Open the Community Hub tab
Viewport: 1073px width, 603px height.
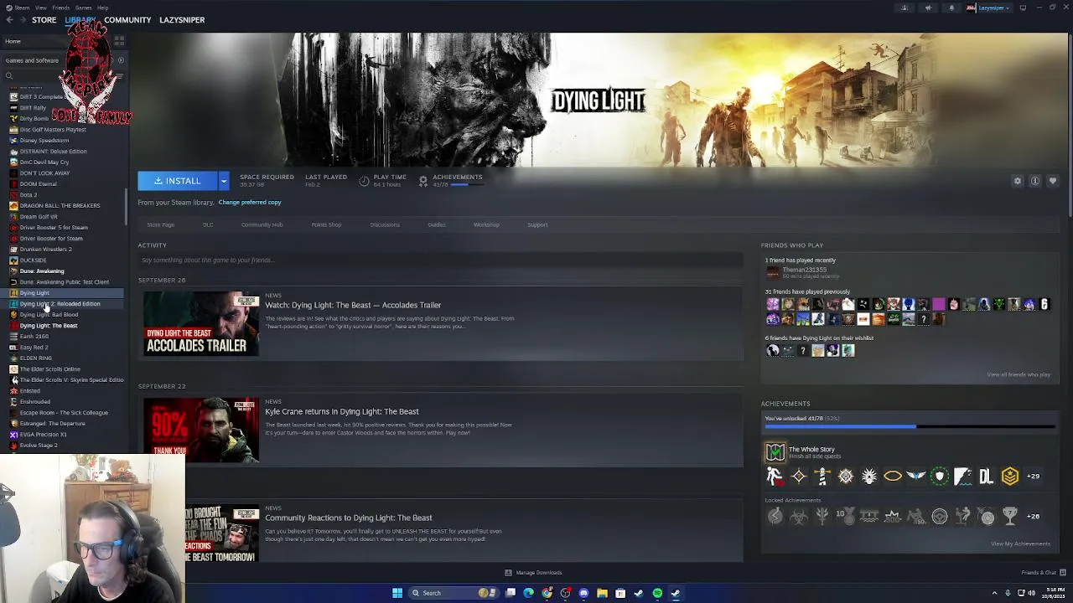point(262,225)
